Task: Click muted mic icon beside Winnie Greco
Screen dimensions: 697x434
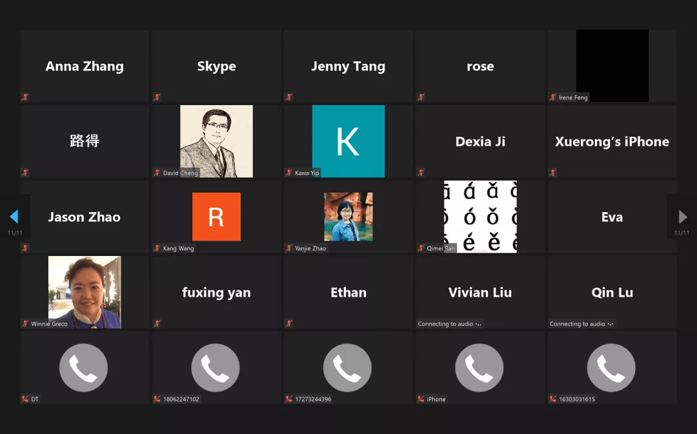Action: click(x=25, y=323)
